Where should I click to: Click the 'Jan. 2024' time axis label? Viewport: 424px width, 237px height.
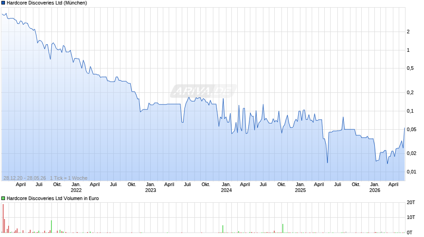point(226,187)
